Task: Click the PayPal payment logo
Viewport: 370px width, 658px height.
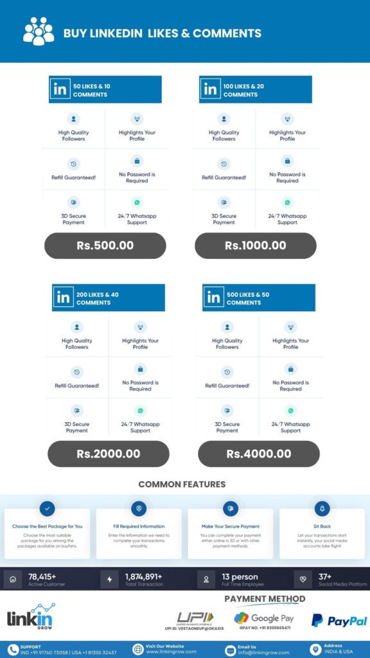Action: [x=339, y=621]
